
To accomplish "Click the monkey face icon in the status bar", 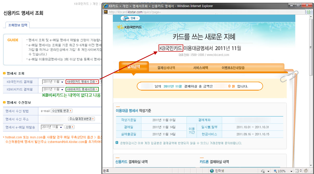I will click(306, 171).
